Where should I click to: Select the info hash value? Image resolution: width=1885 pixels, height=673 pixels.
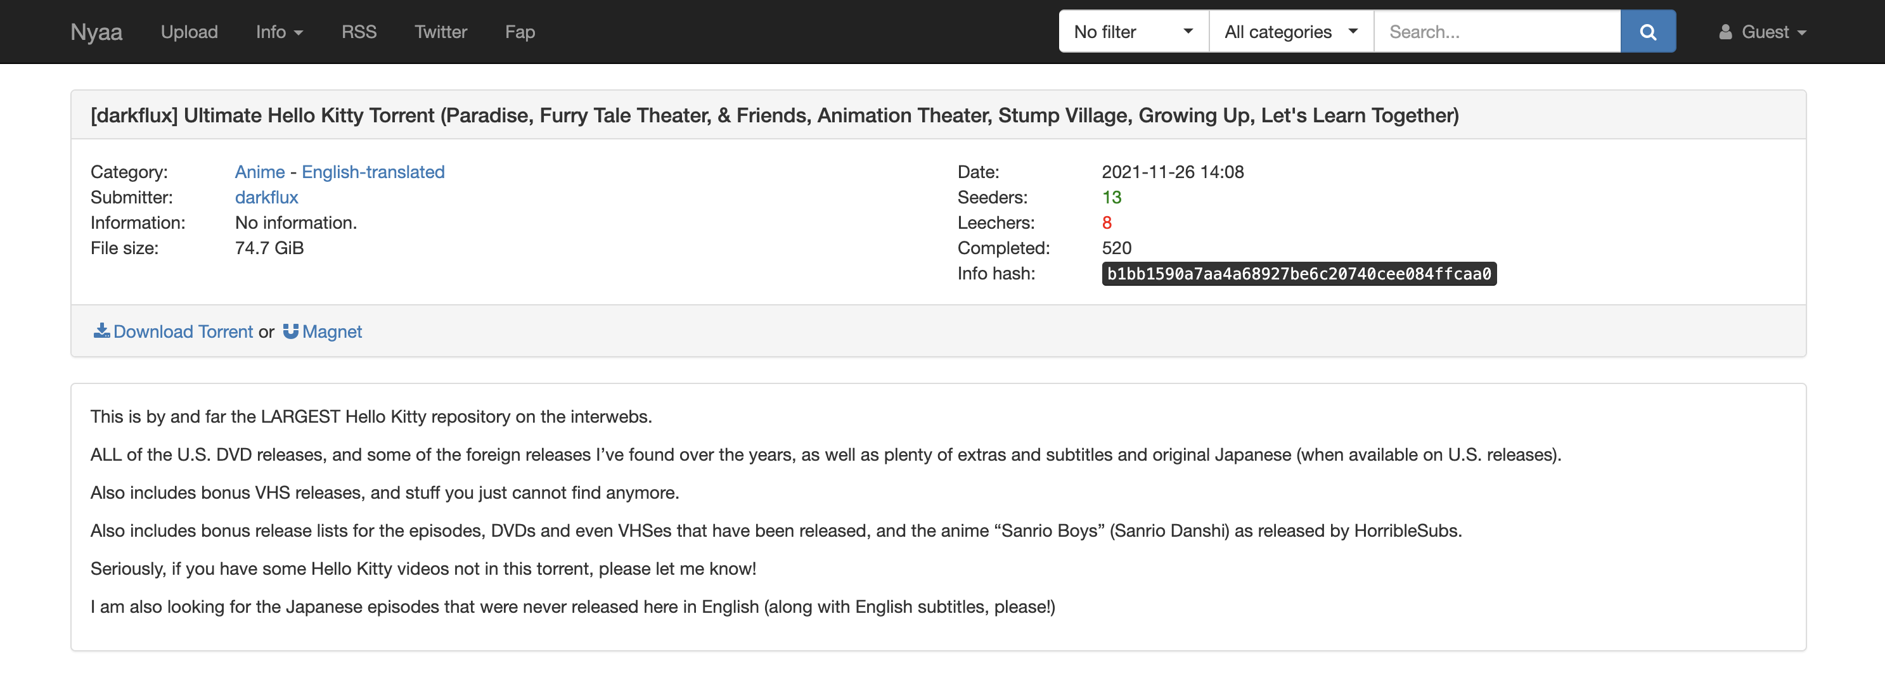pos(1299,274)
